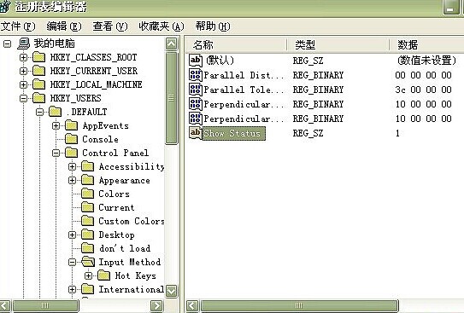Click the tree pane scroll right arrow
464x313 pixels.
(156, 305)
